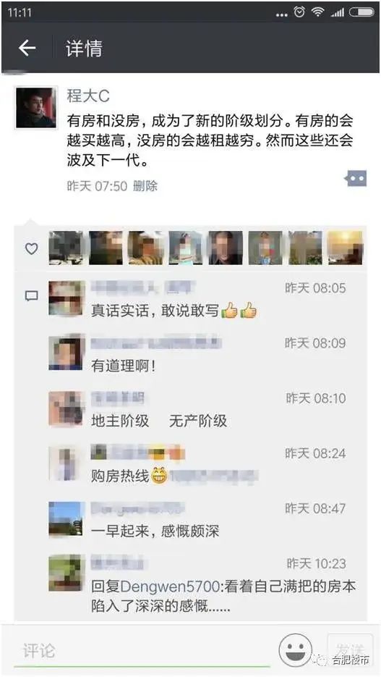381x677 pixels.
Task: Select comment 真话实话，敢说敢写
Action: click(174, 311)
